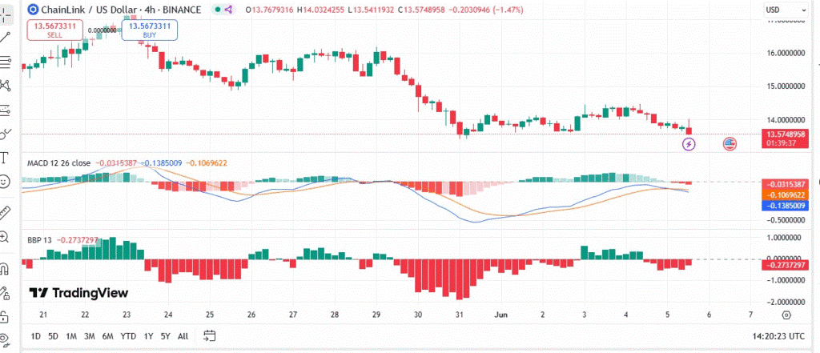
Task: Toggle magnet mode in sidebar
Action: [x=5, y=269]
